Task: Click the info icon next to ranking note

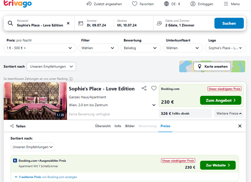Action: 71,79
